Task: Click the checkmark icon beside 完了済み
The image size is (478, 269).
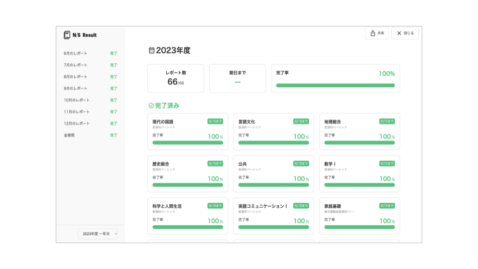Action: coord(151,106)
